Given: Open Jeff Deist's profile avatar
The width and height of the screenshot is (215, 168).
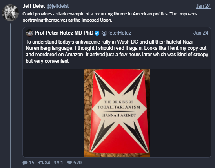Looking at the screenshot, I should [x=10, y=13].
